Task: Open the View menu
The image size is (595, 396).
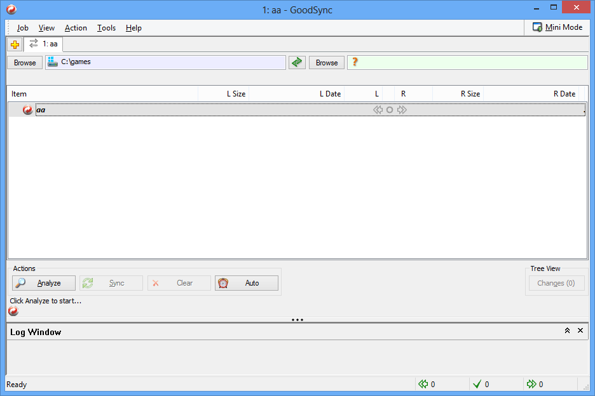Action: (46, 28)
